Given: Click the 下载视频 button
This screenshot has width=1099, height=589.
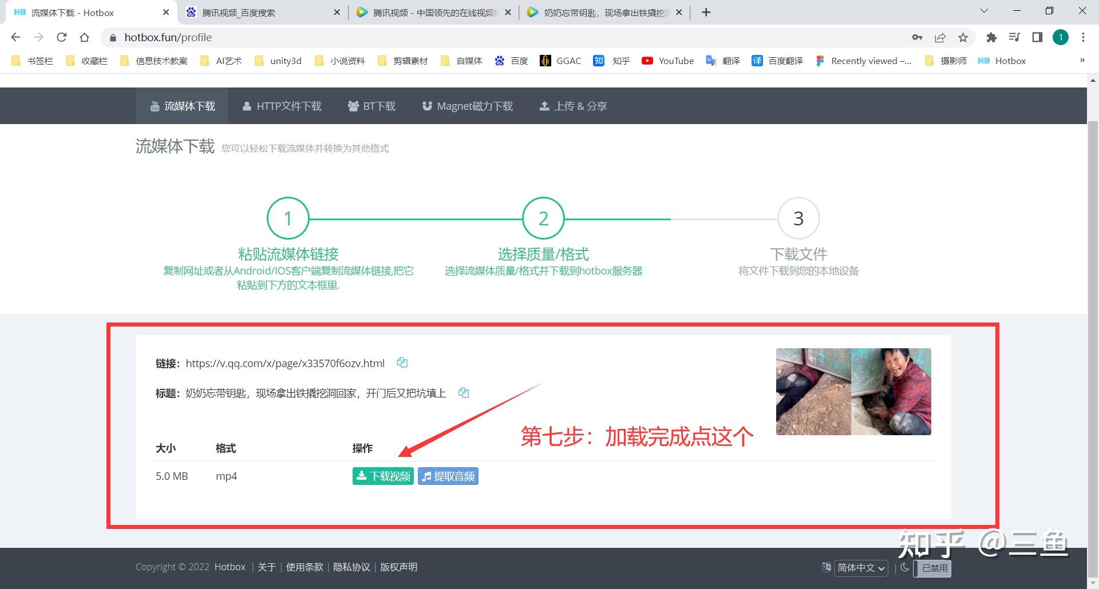Looking at the screenshot, I should tap(383, 476).
